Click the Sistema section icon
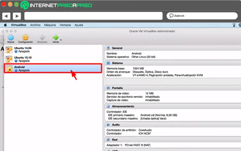This screenshot has width=241, height=151. click(x=108, y=63)
